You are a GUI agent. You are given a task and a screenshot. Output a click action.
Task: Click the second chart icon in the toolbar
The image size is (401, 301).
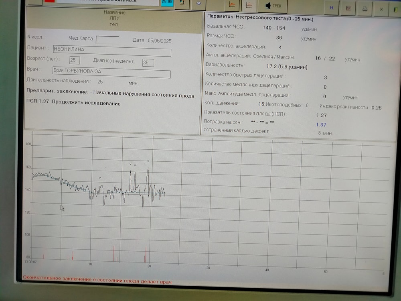point(249,5)
